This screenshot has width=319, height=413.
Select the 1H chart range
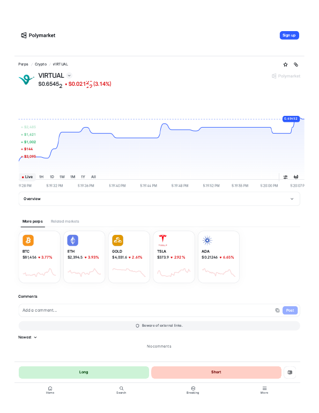click(41, 177)
